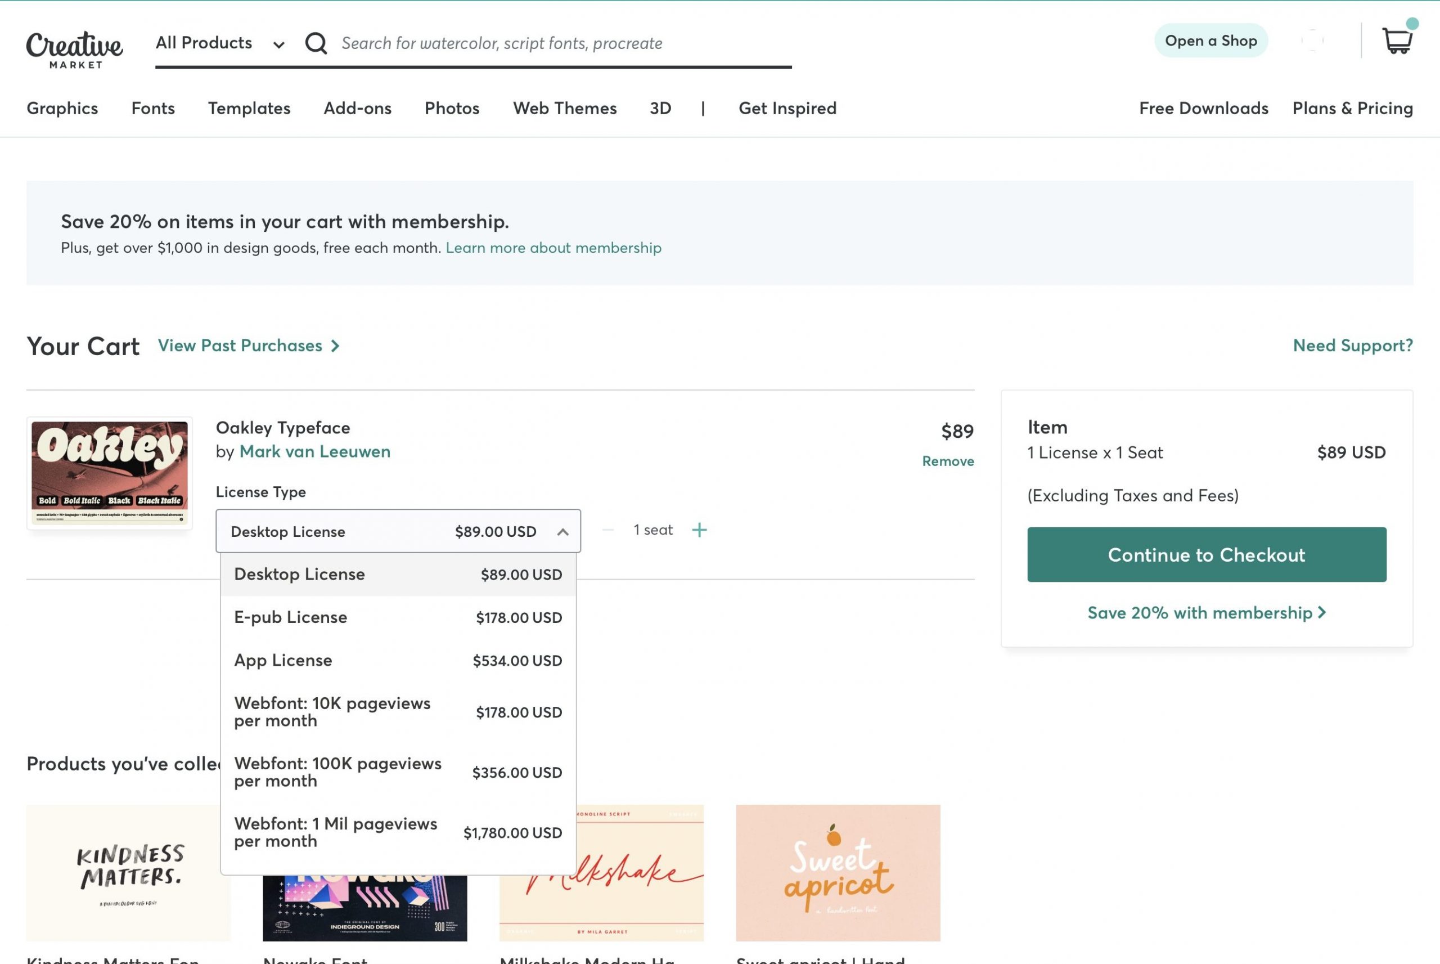Open the Sweet apricot font thumbnail
The width and height of the screenshot is (1440, 964).
click(838, 873)
